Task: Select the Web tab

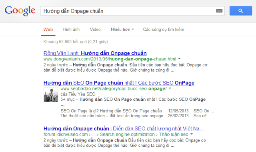Action: [48, 29]
